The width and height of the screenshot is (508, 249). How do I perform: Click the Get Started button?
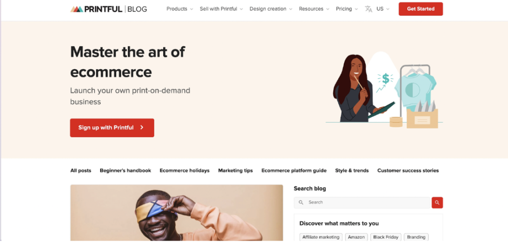[421, 9]
